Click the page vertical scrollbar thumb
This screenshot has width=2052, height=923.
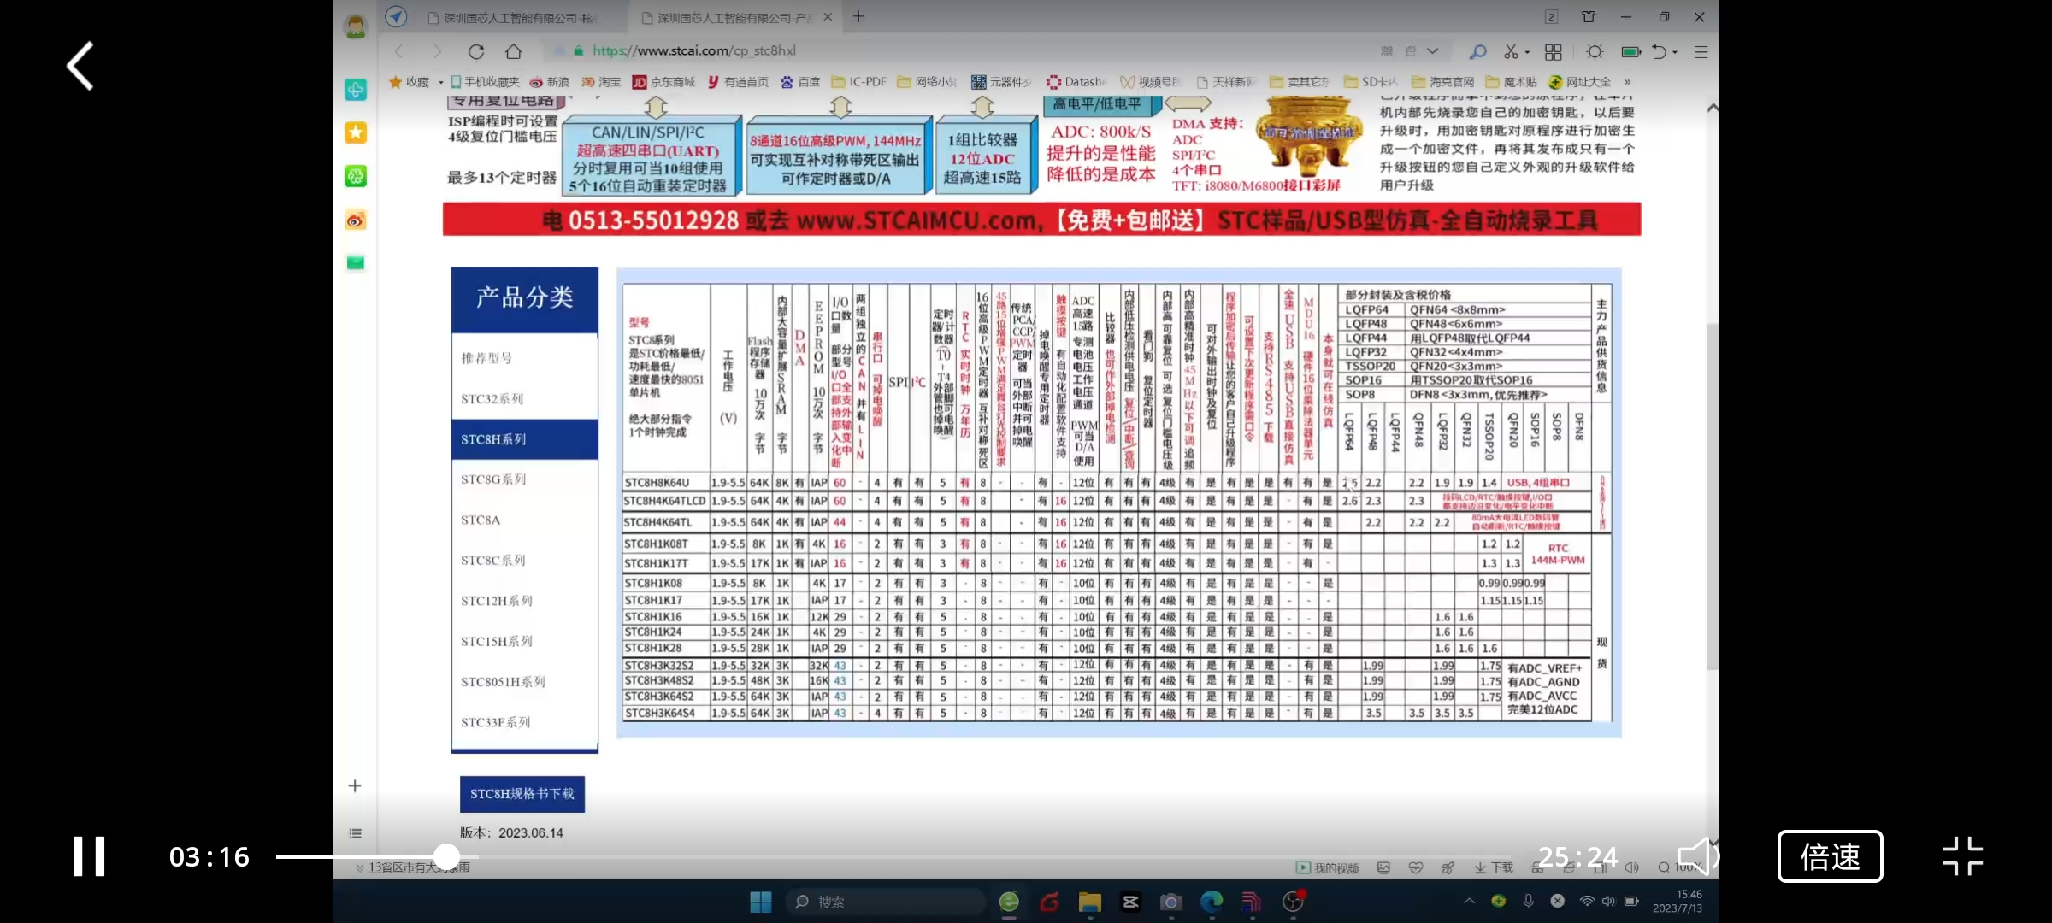coord(1711,496)
